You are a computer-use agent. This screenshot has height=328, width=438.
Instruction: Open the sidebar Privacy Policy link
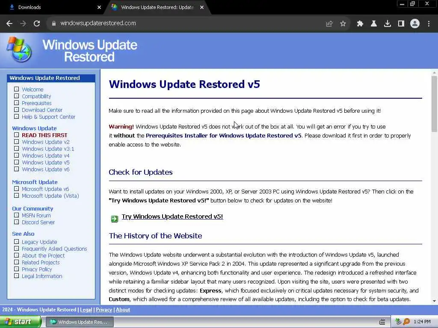tap(37, 269)
